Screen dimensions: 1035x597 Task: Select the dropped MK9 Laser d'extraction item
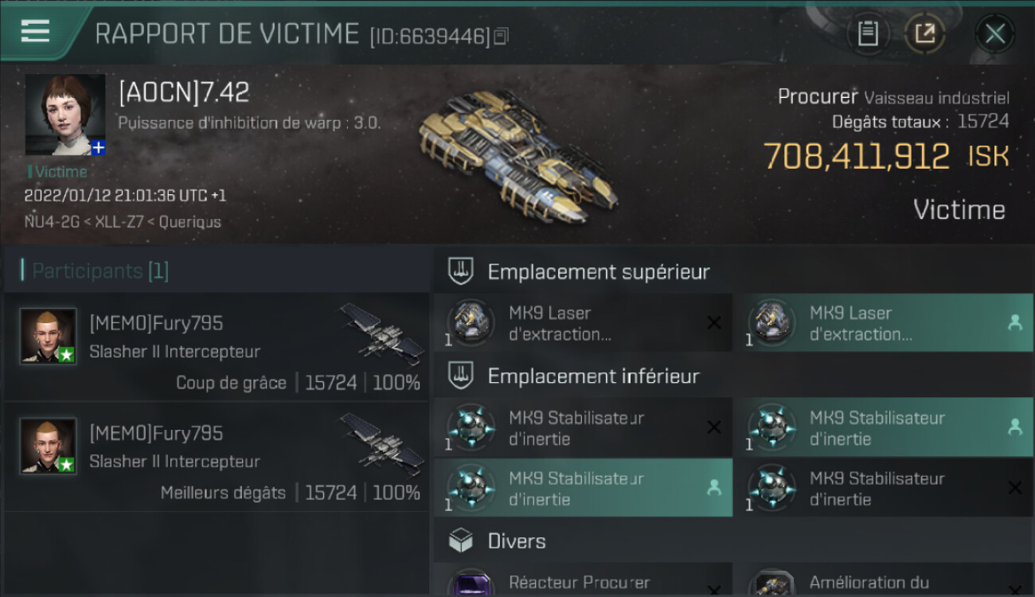tap(884, 322)
